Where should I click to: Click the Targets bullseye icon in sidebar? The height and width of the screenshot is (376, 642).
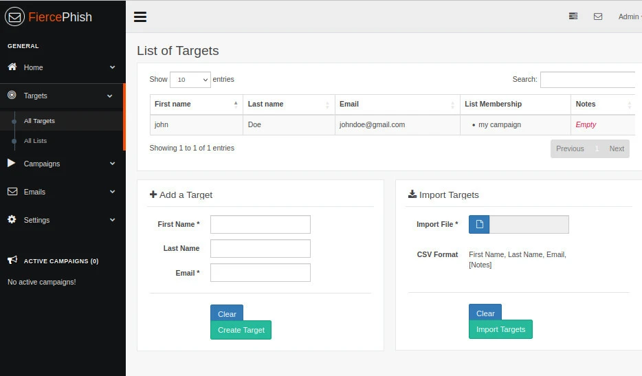(12, 96)
